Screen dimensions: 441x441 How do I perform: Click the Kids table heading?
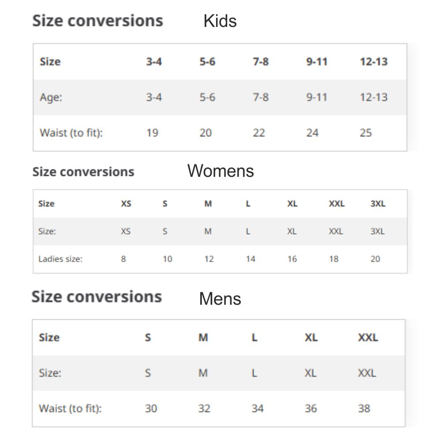[x=220, y=21]
